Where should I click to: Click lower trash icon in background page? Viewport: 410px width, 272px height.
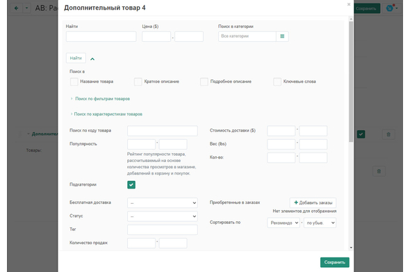pyautogui.click(x=379, y=171)
